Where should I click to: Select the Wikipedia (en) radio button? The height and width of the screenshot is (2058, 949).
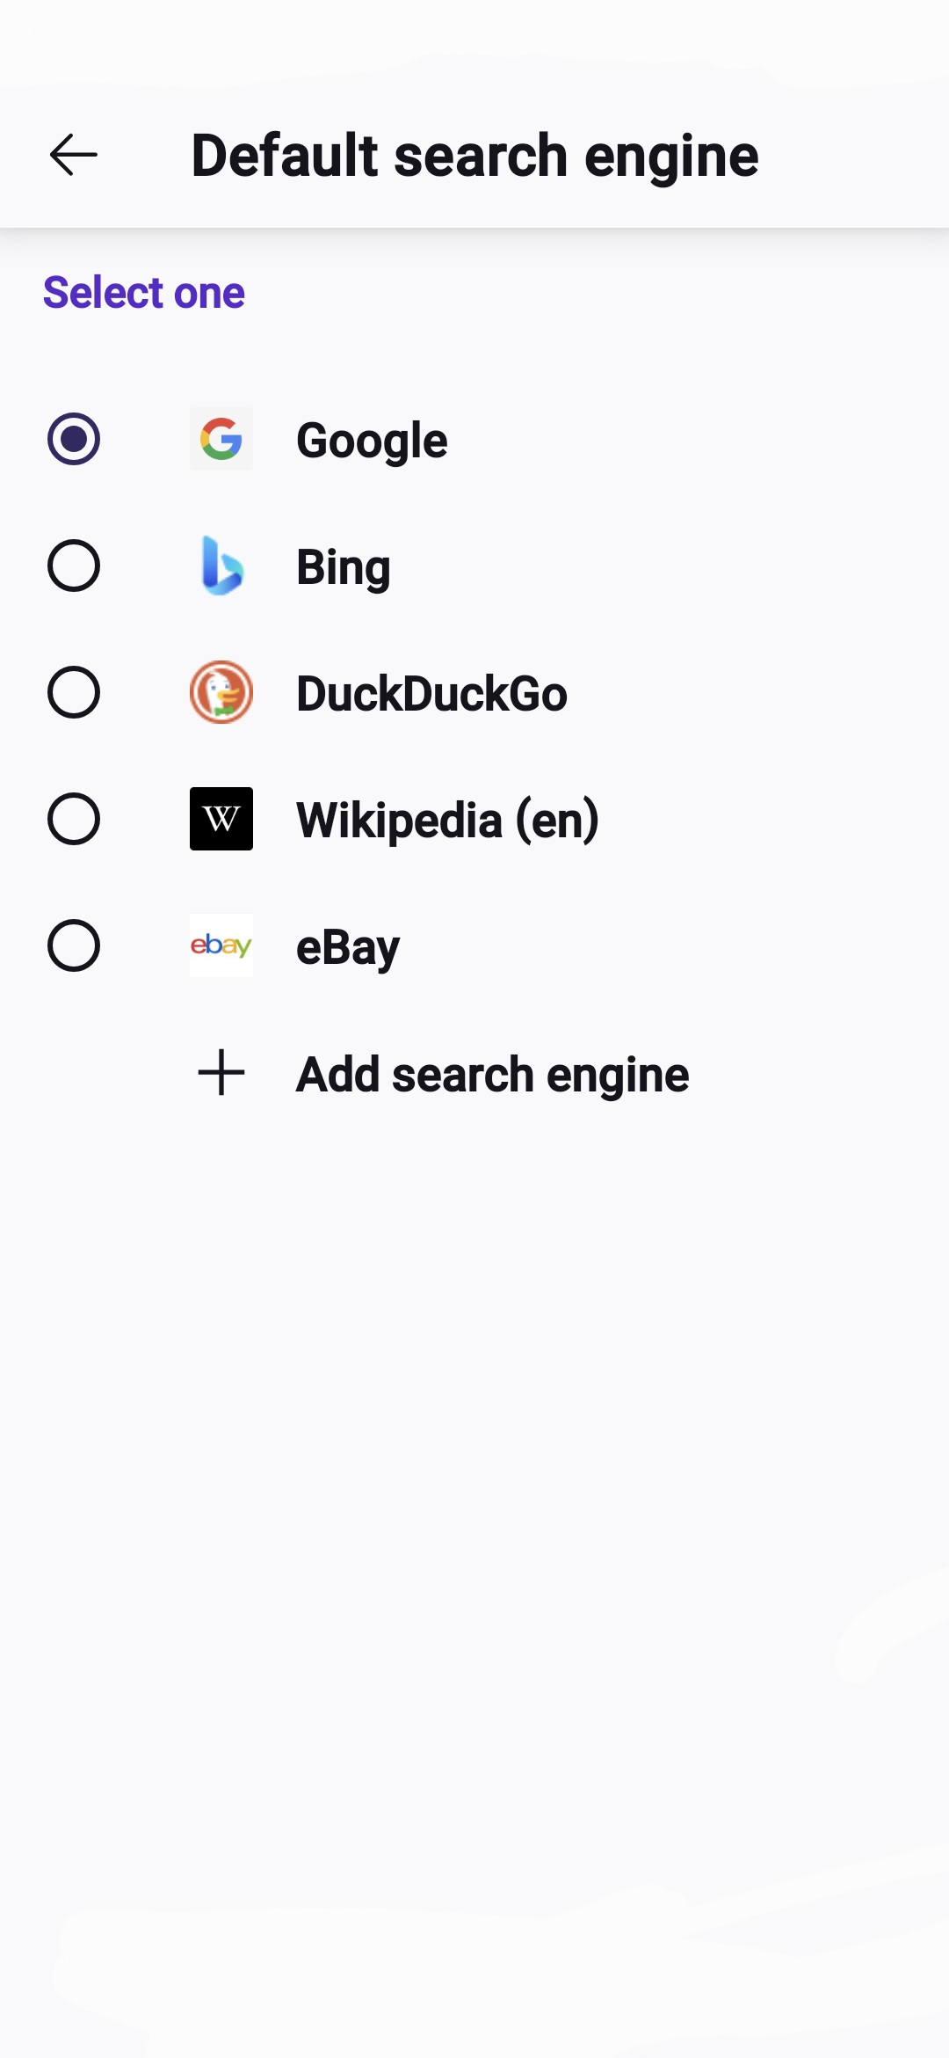pos(74,819)
